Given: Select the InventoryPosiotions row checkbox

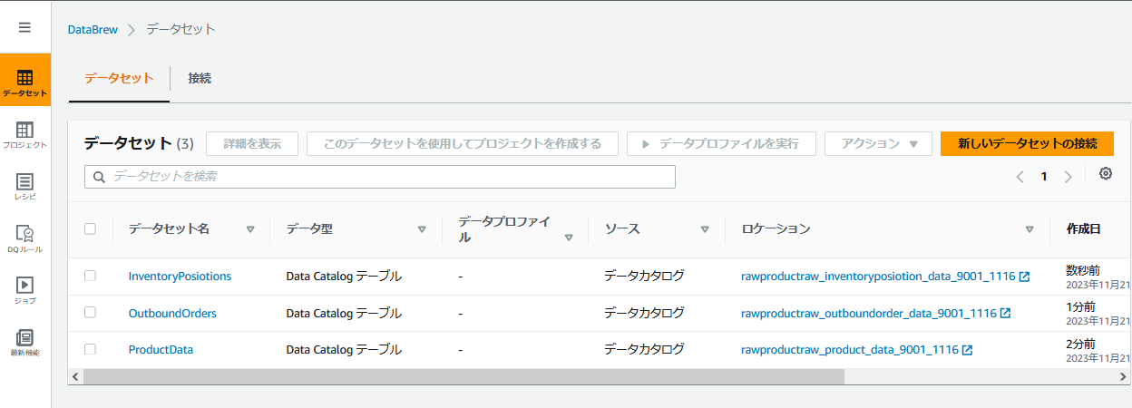Looking at the screenshot, I should tap(90, 276).
